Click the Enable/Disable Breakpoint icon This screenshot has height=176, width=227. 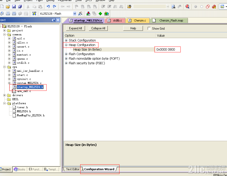(x=202, y=7)
